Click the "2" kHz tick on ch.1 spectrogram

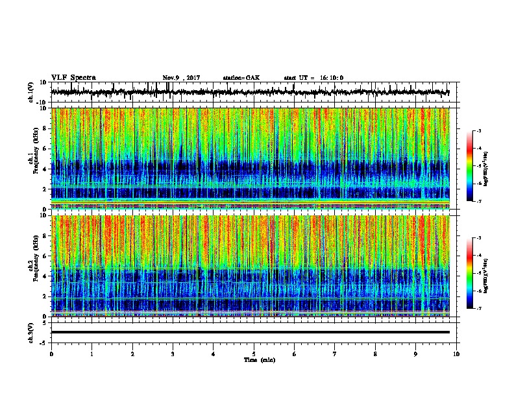[45, 189]
